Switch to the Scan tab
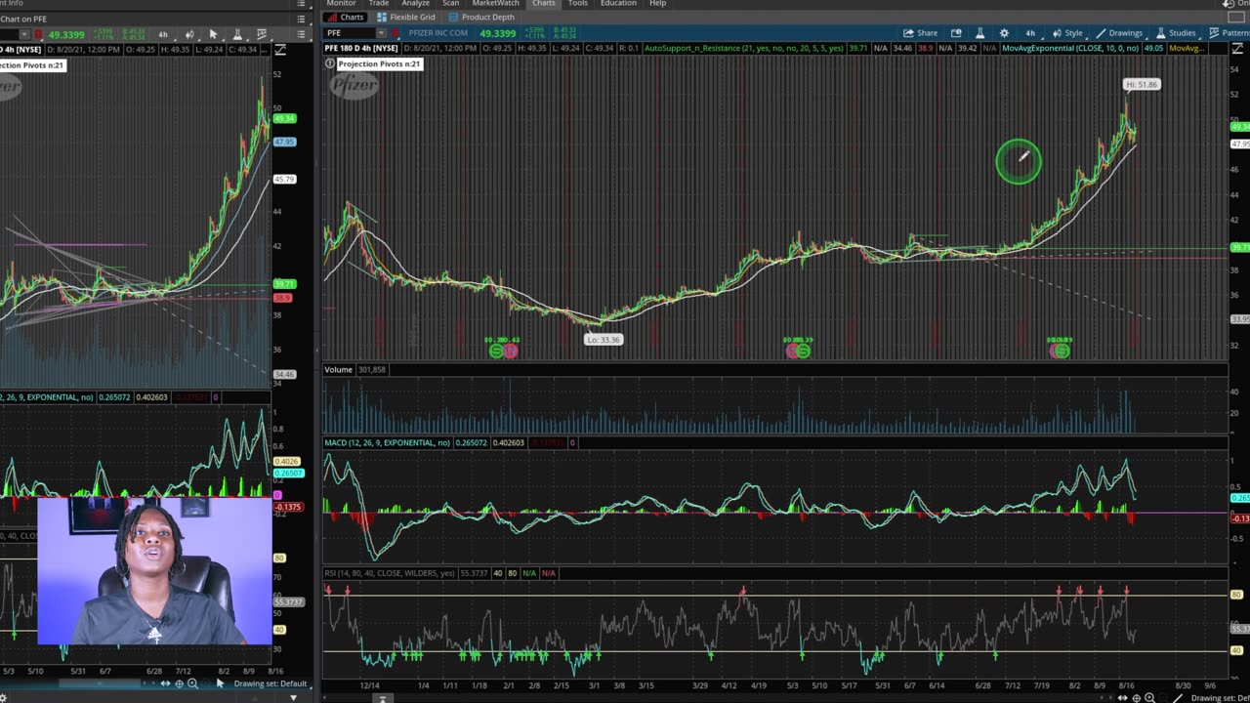Screen dimensions: 1250x703 pyautogui.click(x=450, y=4)
